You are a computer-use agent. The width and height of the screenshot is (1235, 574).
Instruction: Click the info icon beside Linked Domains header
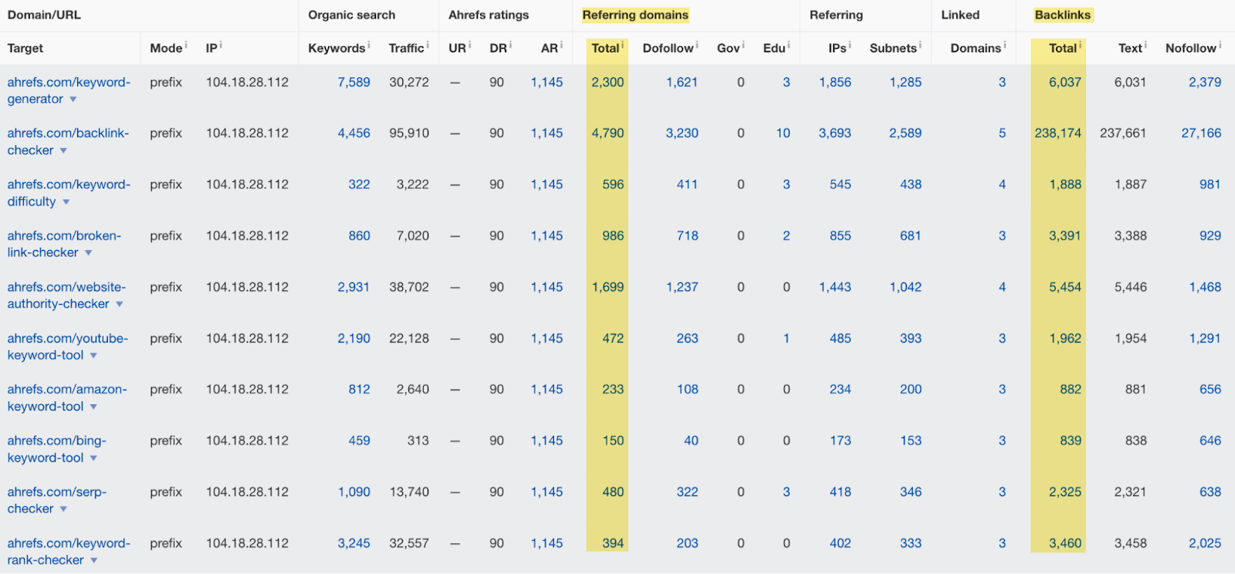coord(1004,45)
